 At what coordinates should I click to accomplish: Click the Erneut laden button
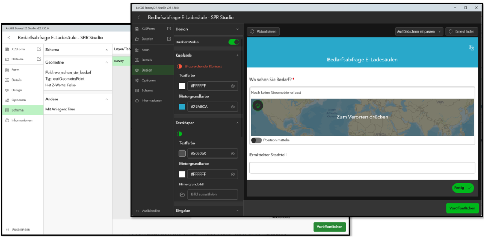point(462,31)
